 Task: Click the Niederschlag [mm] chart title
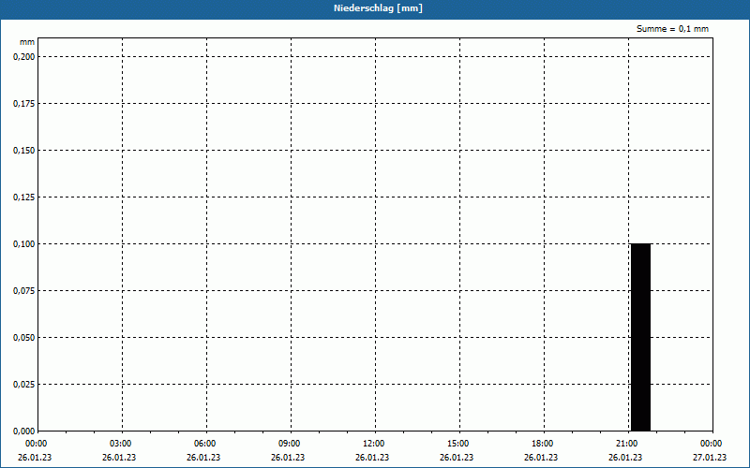point(378,8)
